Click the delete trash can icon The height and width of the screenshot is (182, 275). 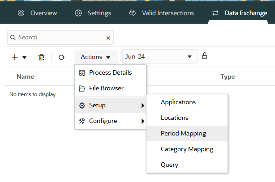point(41,57)
